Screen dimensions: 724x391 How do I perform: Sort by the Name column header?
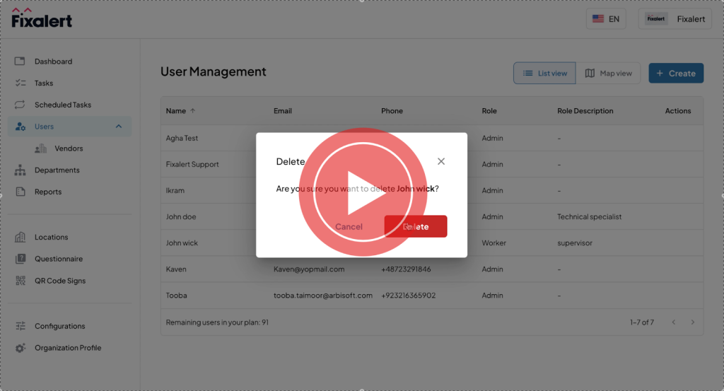coord(176,111)
